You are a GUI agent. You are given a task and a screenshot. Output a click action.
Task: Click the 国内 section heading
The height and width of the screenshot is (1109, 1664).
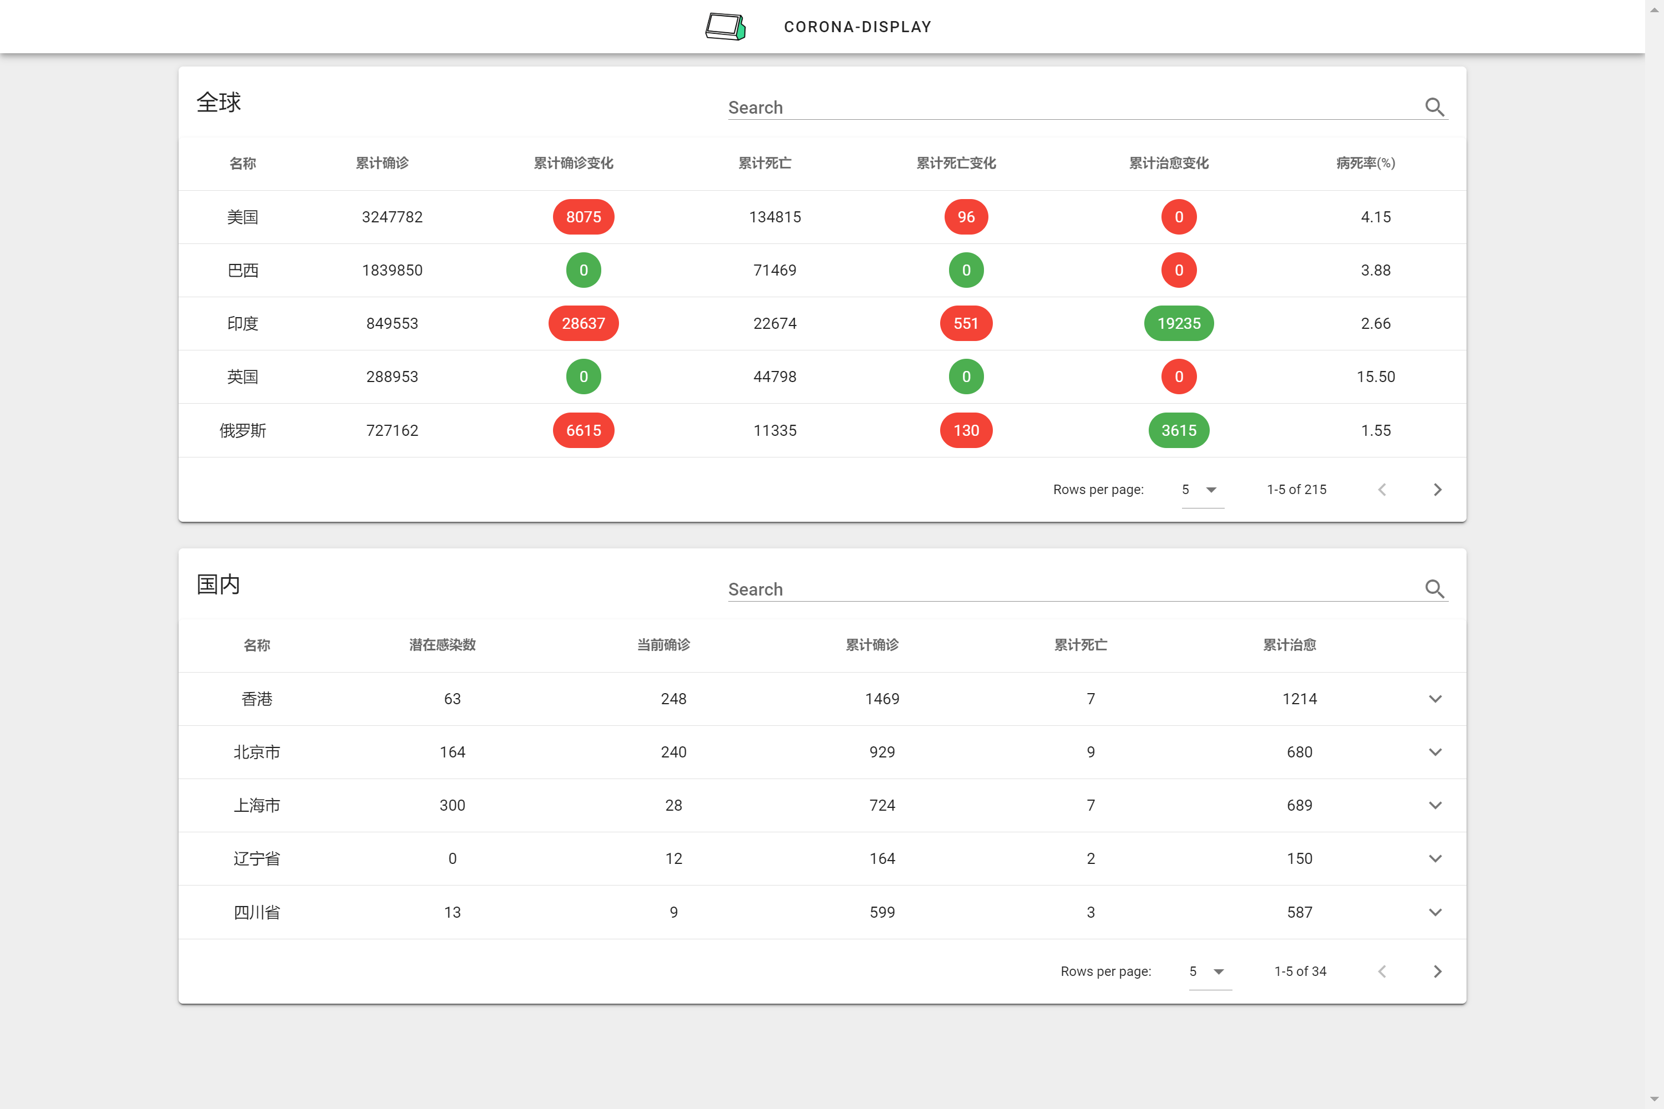point(219,584)
